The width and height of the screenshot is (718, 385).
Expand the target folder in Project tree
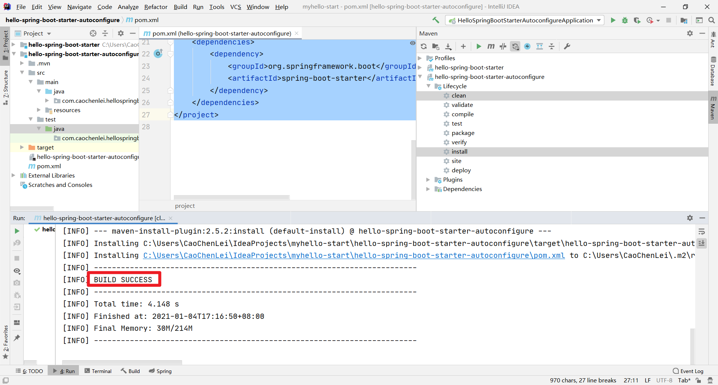tap(22, 147)
